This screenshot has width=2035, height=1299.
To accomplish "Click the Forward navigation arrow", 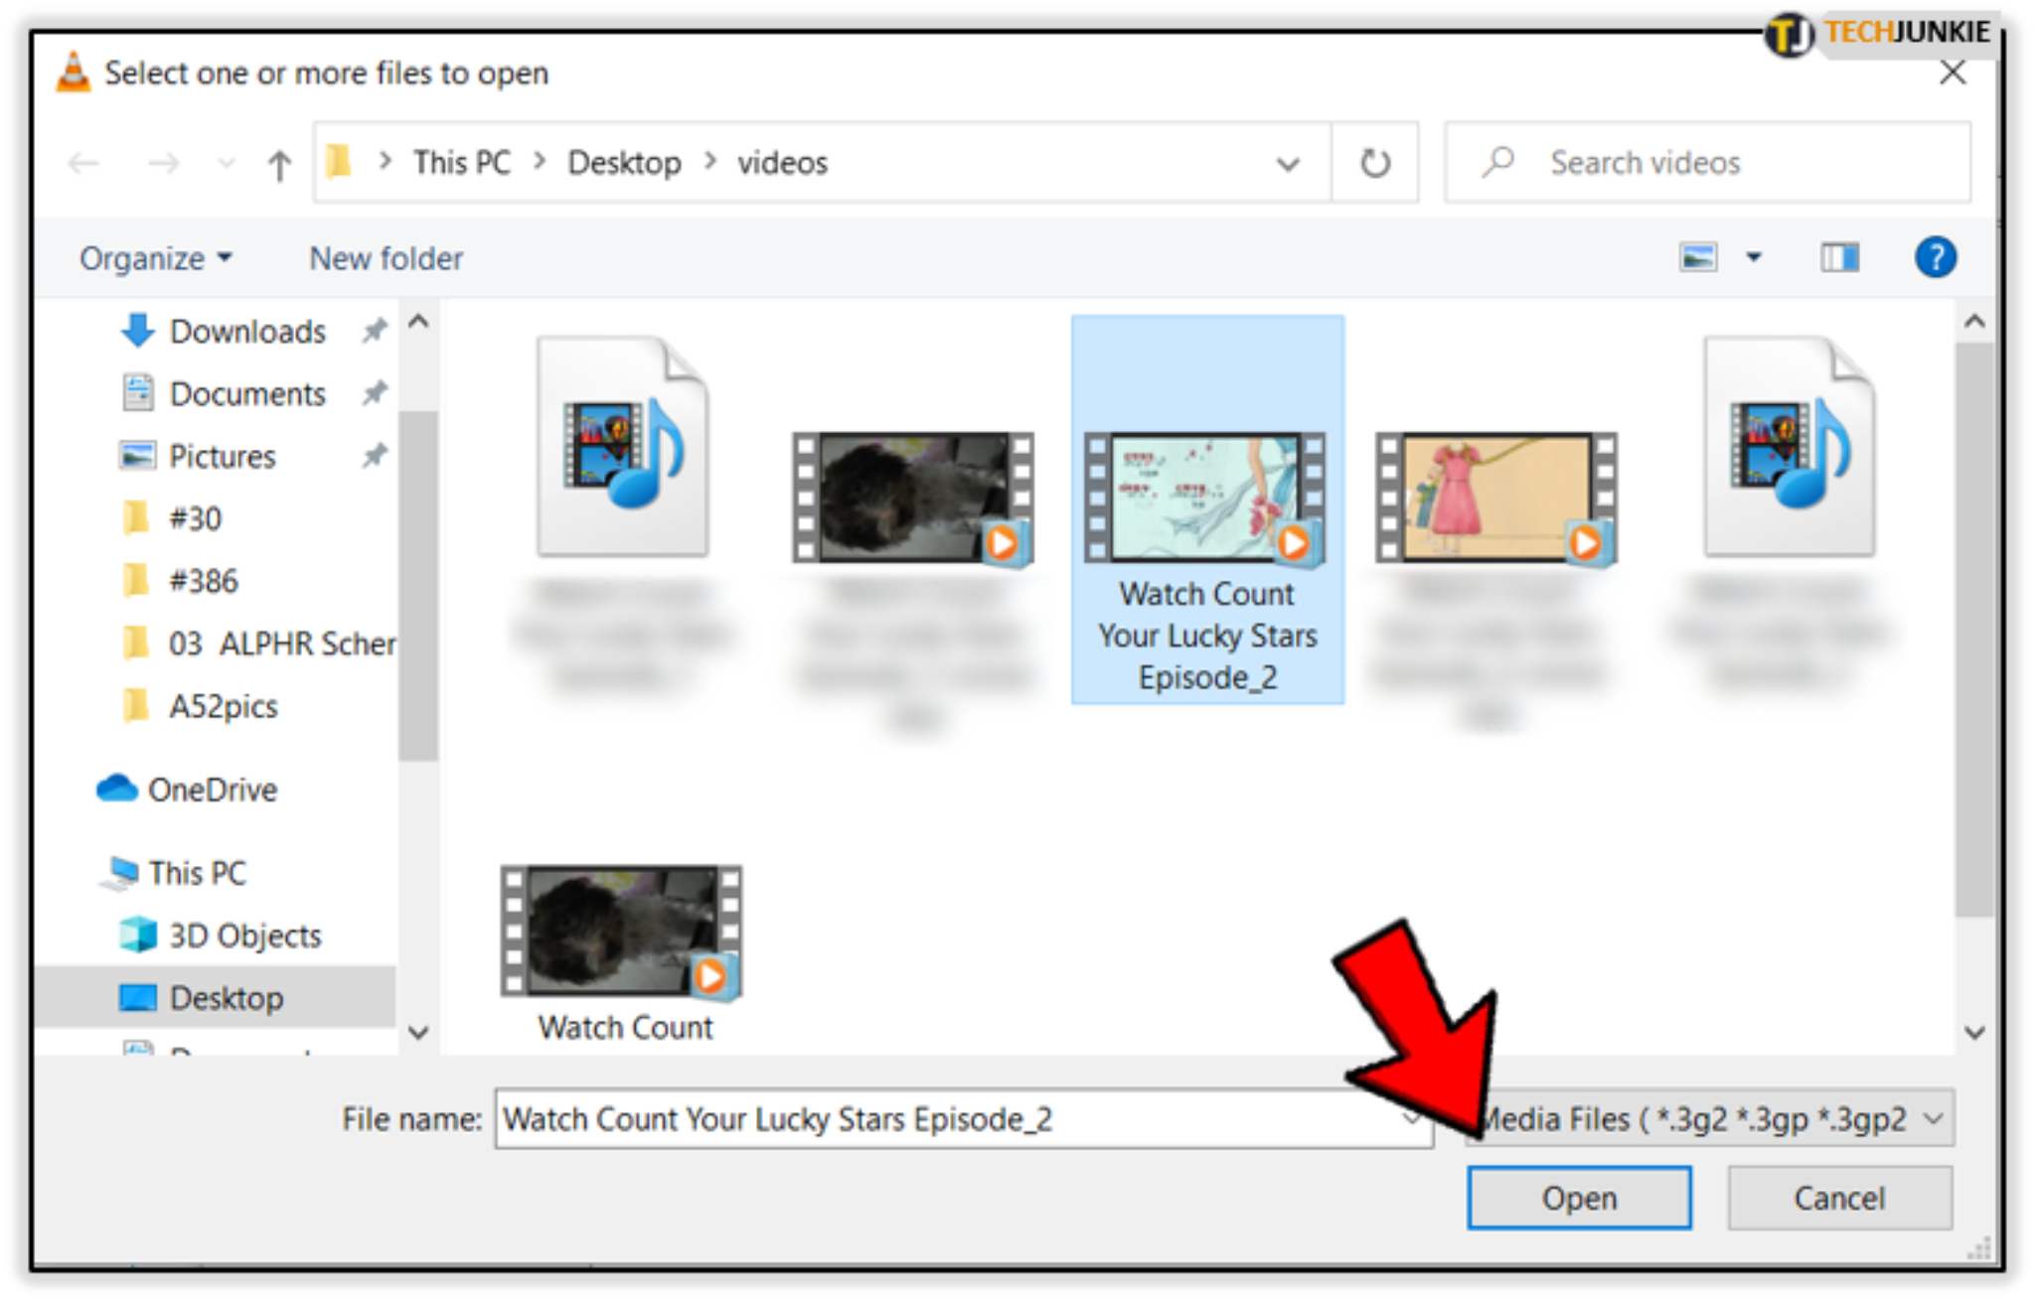I will (162, 162).
